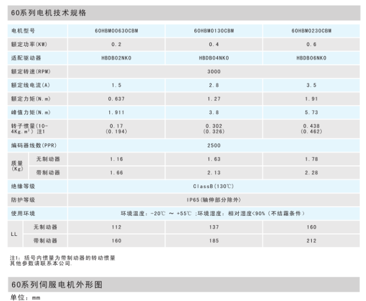Select the 电机型号 row label
The image size is (366, 301).
pyautogui.click(x=23, y=30)
